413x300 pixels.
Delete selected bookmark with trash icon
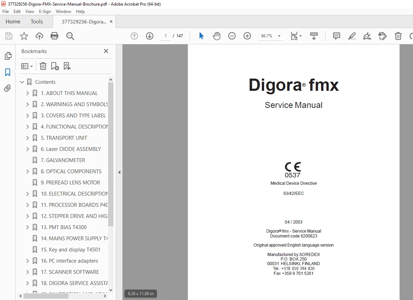[43, 66]
